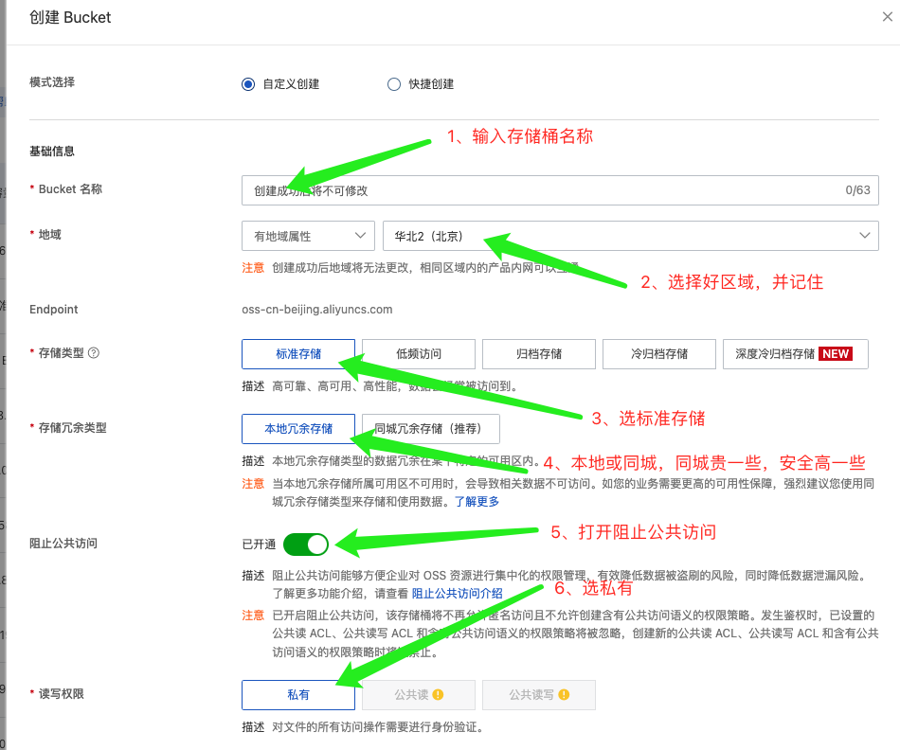Choose 标准存储 storage type

(298, 354)
